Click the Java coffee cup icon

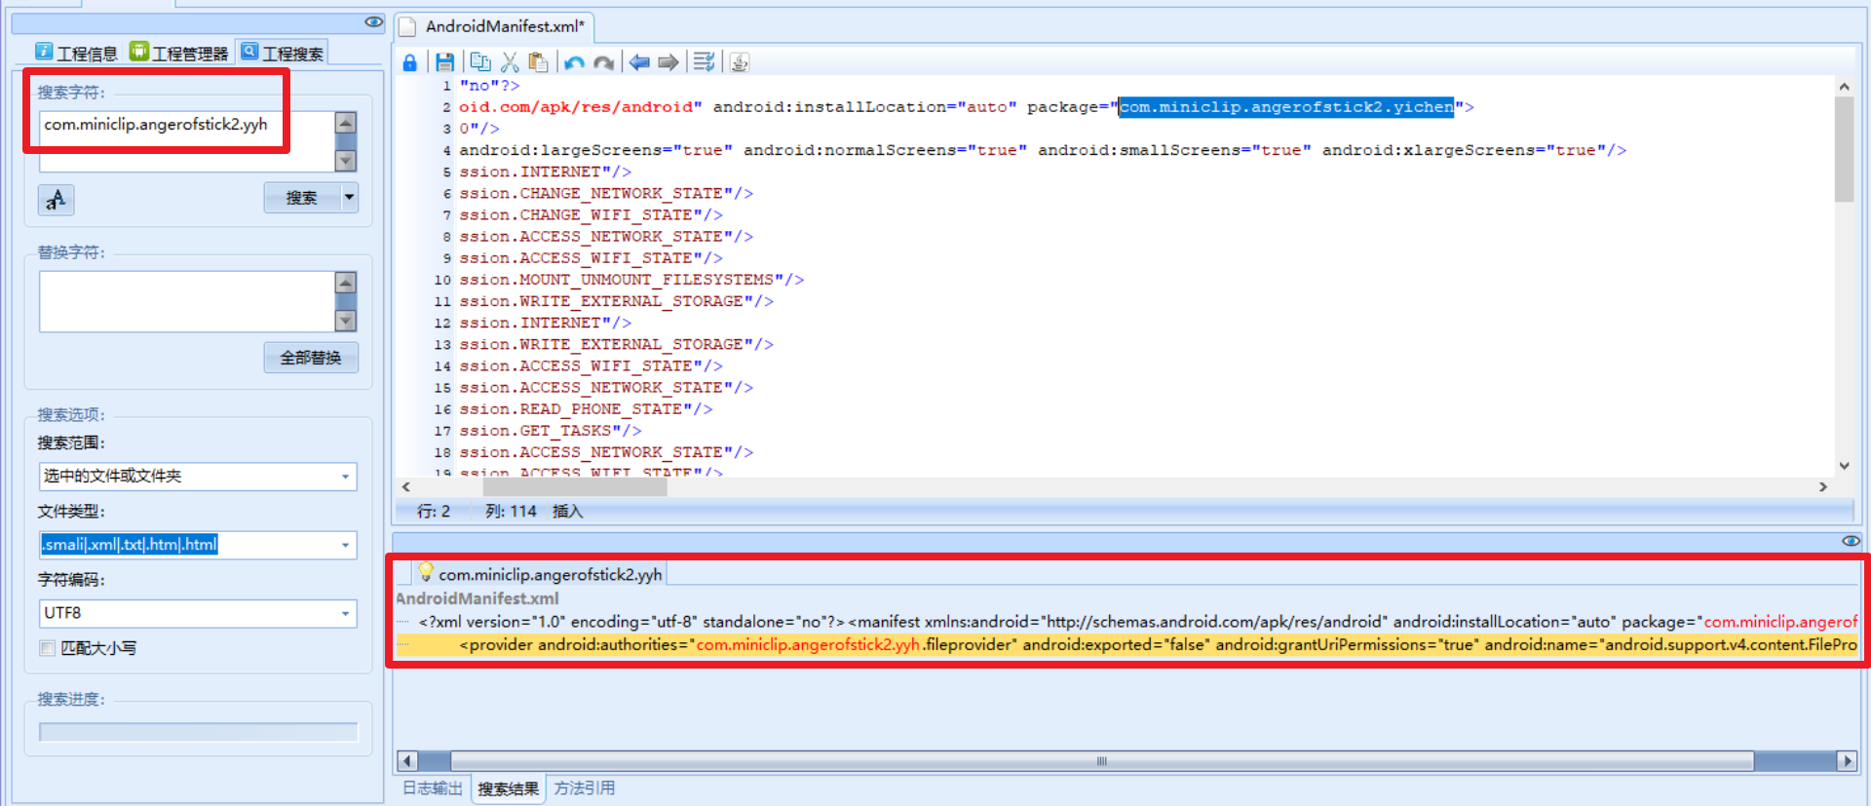pyautogui.click(x=740, y=62)
